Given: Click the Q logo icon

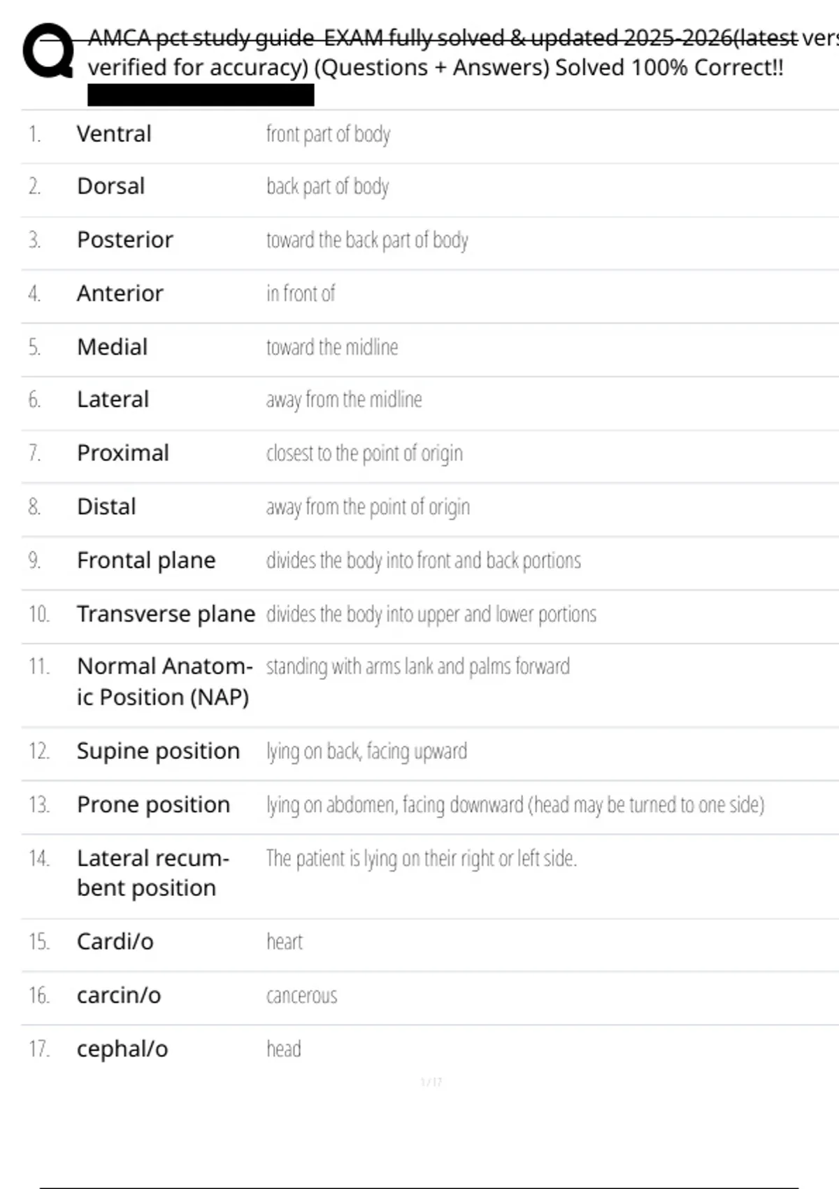Looking at the screenshot, I should point(48,50).
